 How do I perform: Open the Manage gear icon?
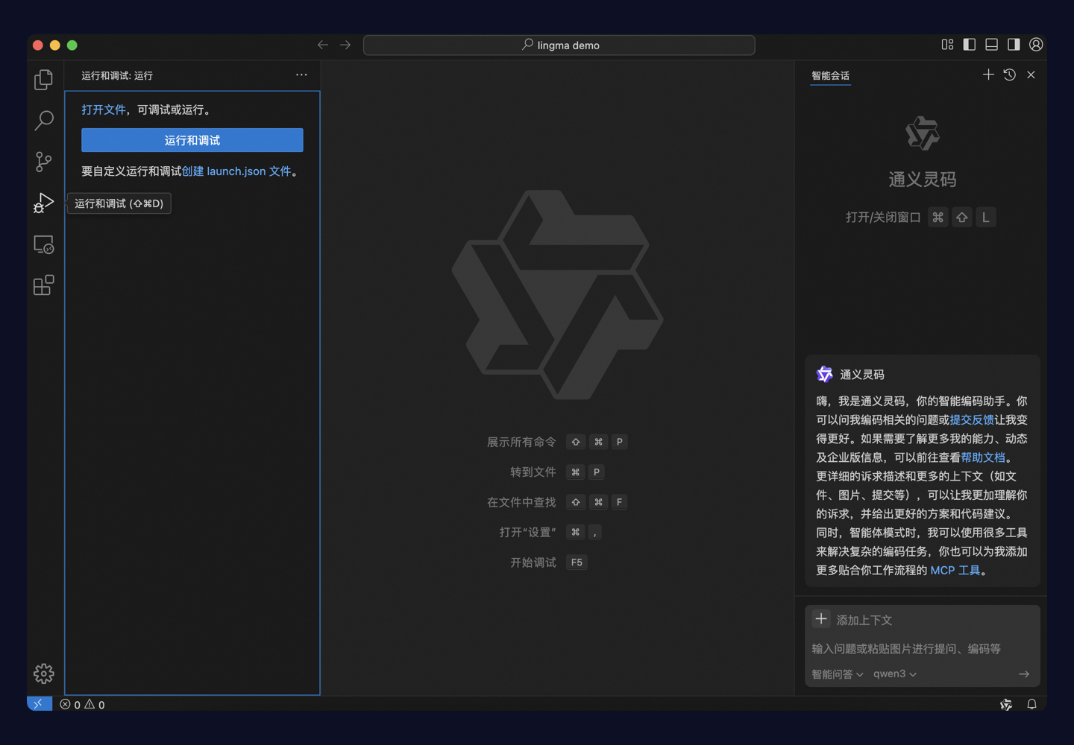44,673
